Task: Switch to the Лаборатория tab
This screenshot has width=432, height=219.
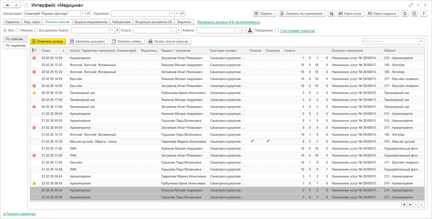Action: click(x=121, y=22)
